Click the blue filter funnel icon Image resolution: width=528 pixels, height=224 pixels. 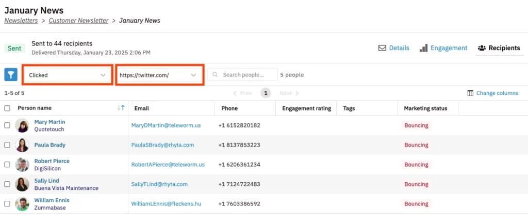(11, 75)
